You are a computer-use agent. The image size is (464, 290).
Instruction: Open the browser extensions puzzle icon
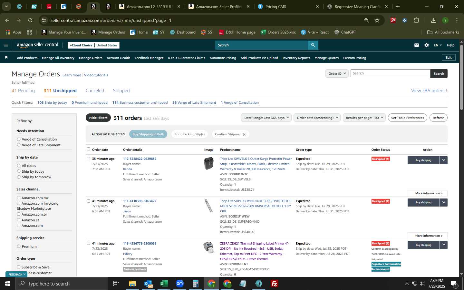tap(416, 20)
